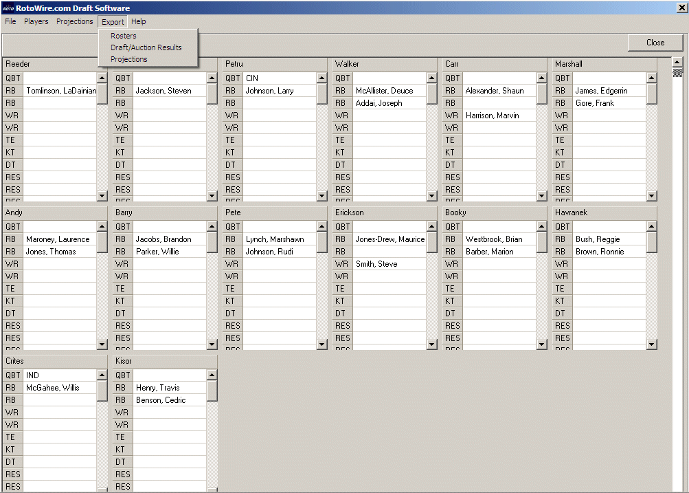The image size is (689, 493).
Task: Select Jones-Drew, Maurice in Erickson's roster
Action: click(389, 239)
